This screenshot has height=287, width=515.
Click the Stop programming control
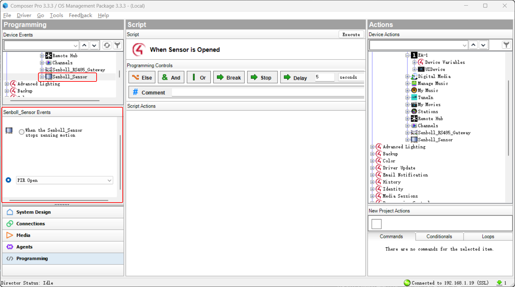coord(262,77)
